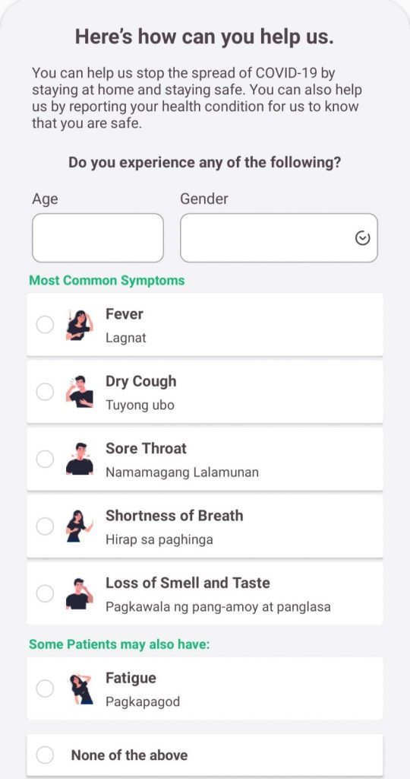
Task: Focus the Age input field
Action: tap(98, 238)
